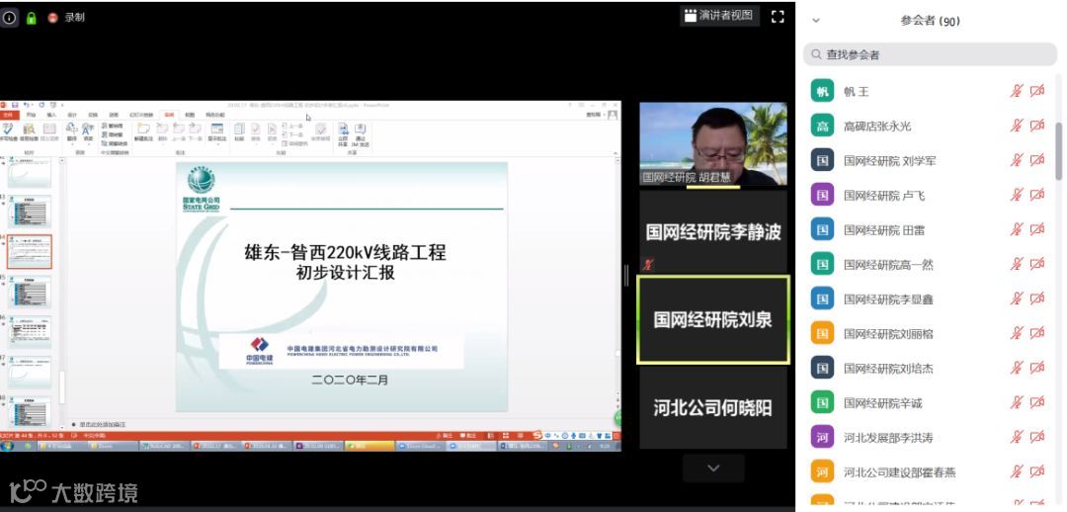This screenshot has width=1067, height=512.
Task: Select participant 国网经研院辛诚
Action: coord(929,403)
